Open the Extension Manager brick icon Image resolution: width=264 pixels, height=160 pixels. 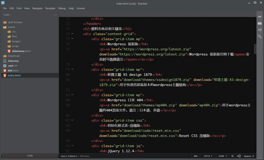(x=260, y=23)
